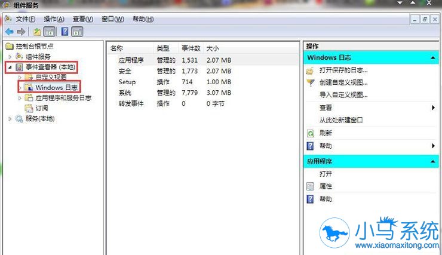The height and width of the screenshot is (255, 442).
Task: Click help icon in Windows 日志 actions
Action: click(x=310, y=146)
